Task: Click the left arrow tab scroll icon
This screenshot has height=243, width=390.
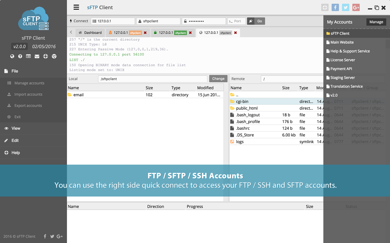Action: [x=71, y=32]
